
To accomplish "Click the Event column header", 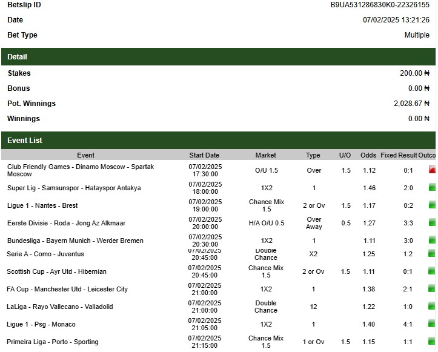I will click(x=85, y=155).
